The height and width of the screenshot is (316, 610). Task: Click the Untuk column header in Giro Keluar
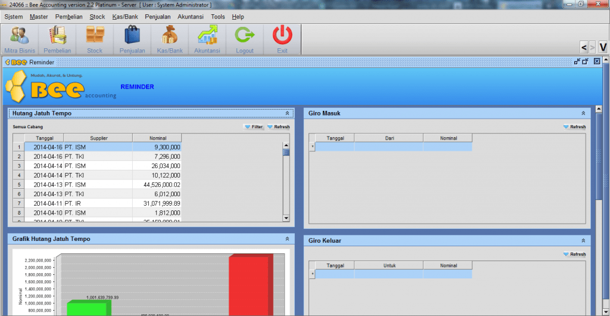pos(389,265)
